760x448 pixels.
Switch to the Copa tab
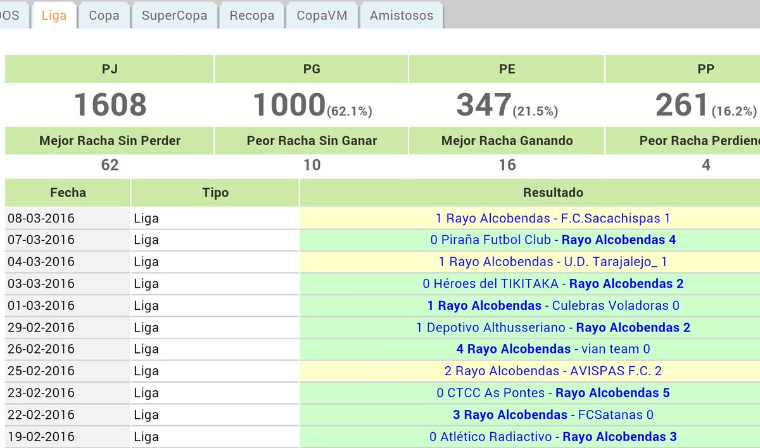tap(104, 16)
